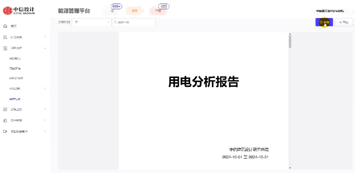
Task: Click the report scrollbar thumb
Action: click(x=290, y=42)
